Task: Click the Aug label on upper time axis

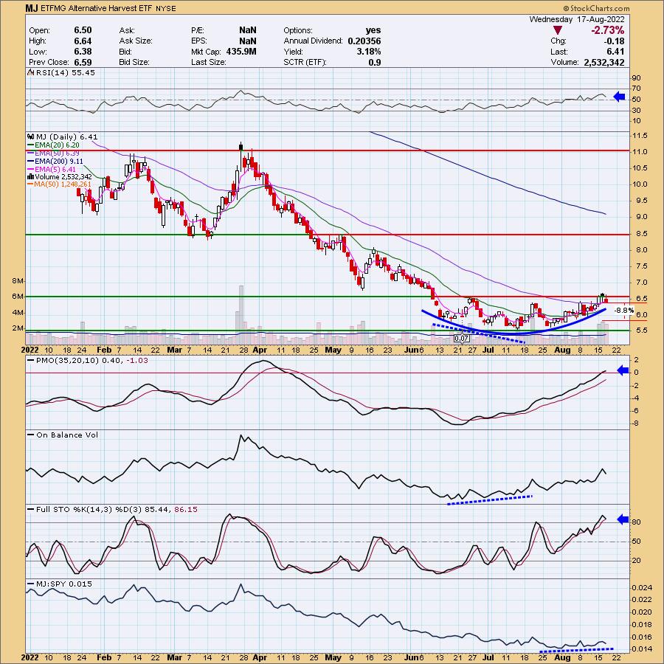Action: tap(562, 350)
